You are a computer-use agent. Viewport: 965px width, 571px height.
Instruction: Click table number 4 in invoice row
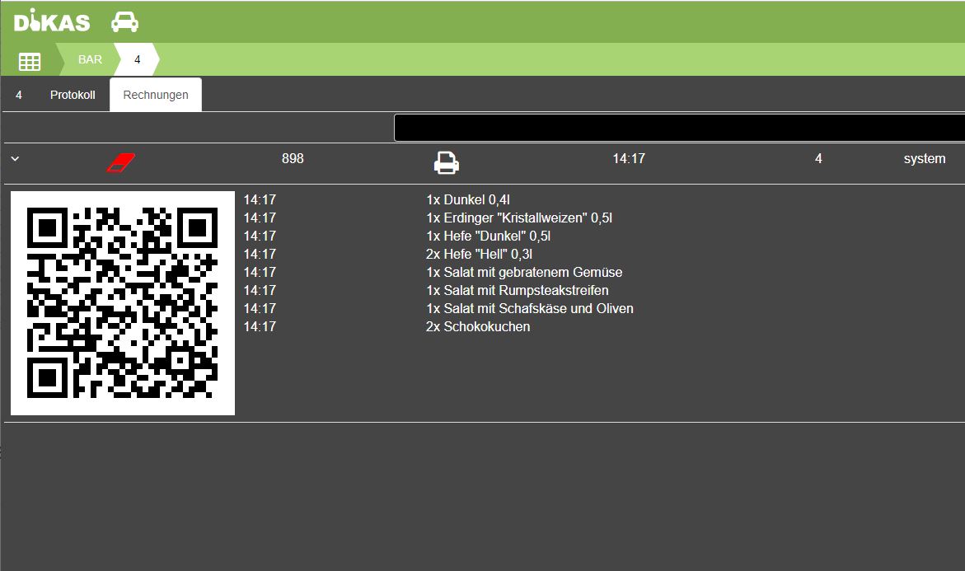tap(818, 158)
